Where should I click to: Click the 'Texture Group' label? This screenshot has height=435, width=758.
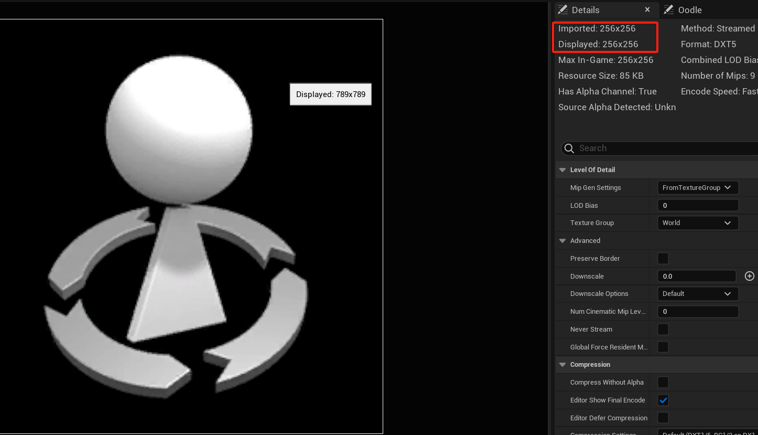[592, 223]
